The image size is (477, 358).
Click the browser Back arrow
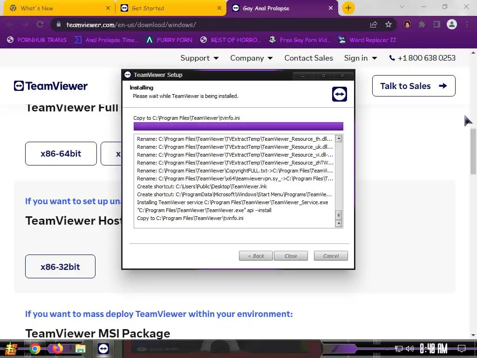click(x=10, y=25)
